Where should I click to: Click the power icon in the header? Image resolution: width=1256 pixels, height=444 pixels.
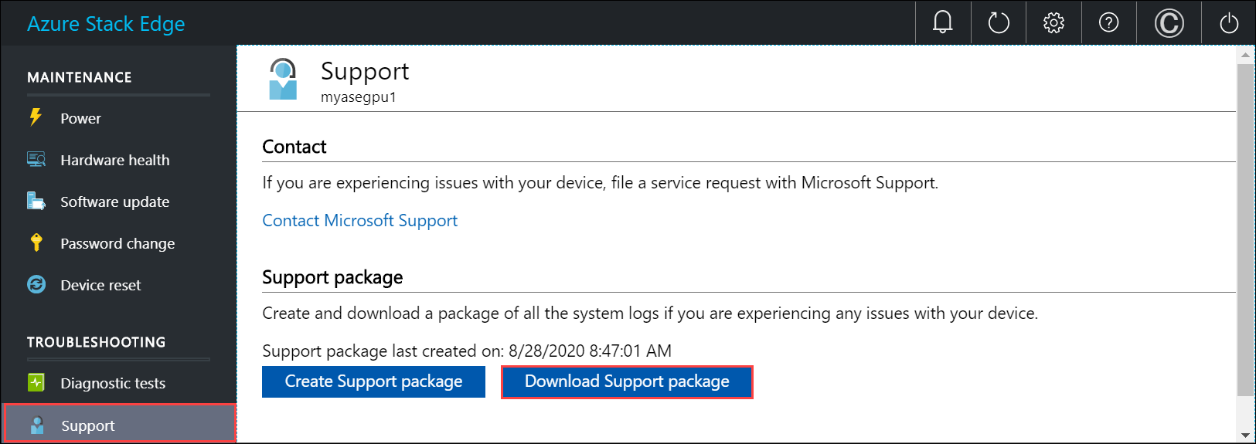click(x=1229, y=23)
